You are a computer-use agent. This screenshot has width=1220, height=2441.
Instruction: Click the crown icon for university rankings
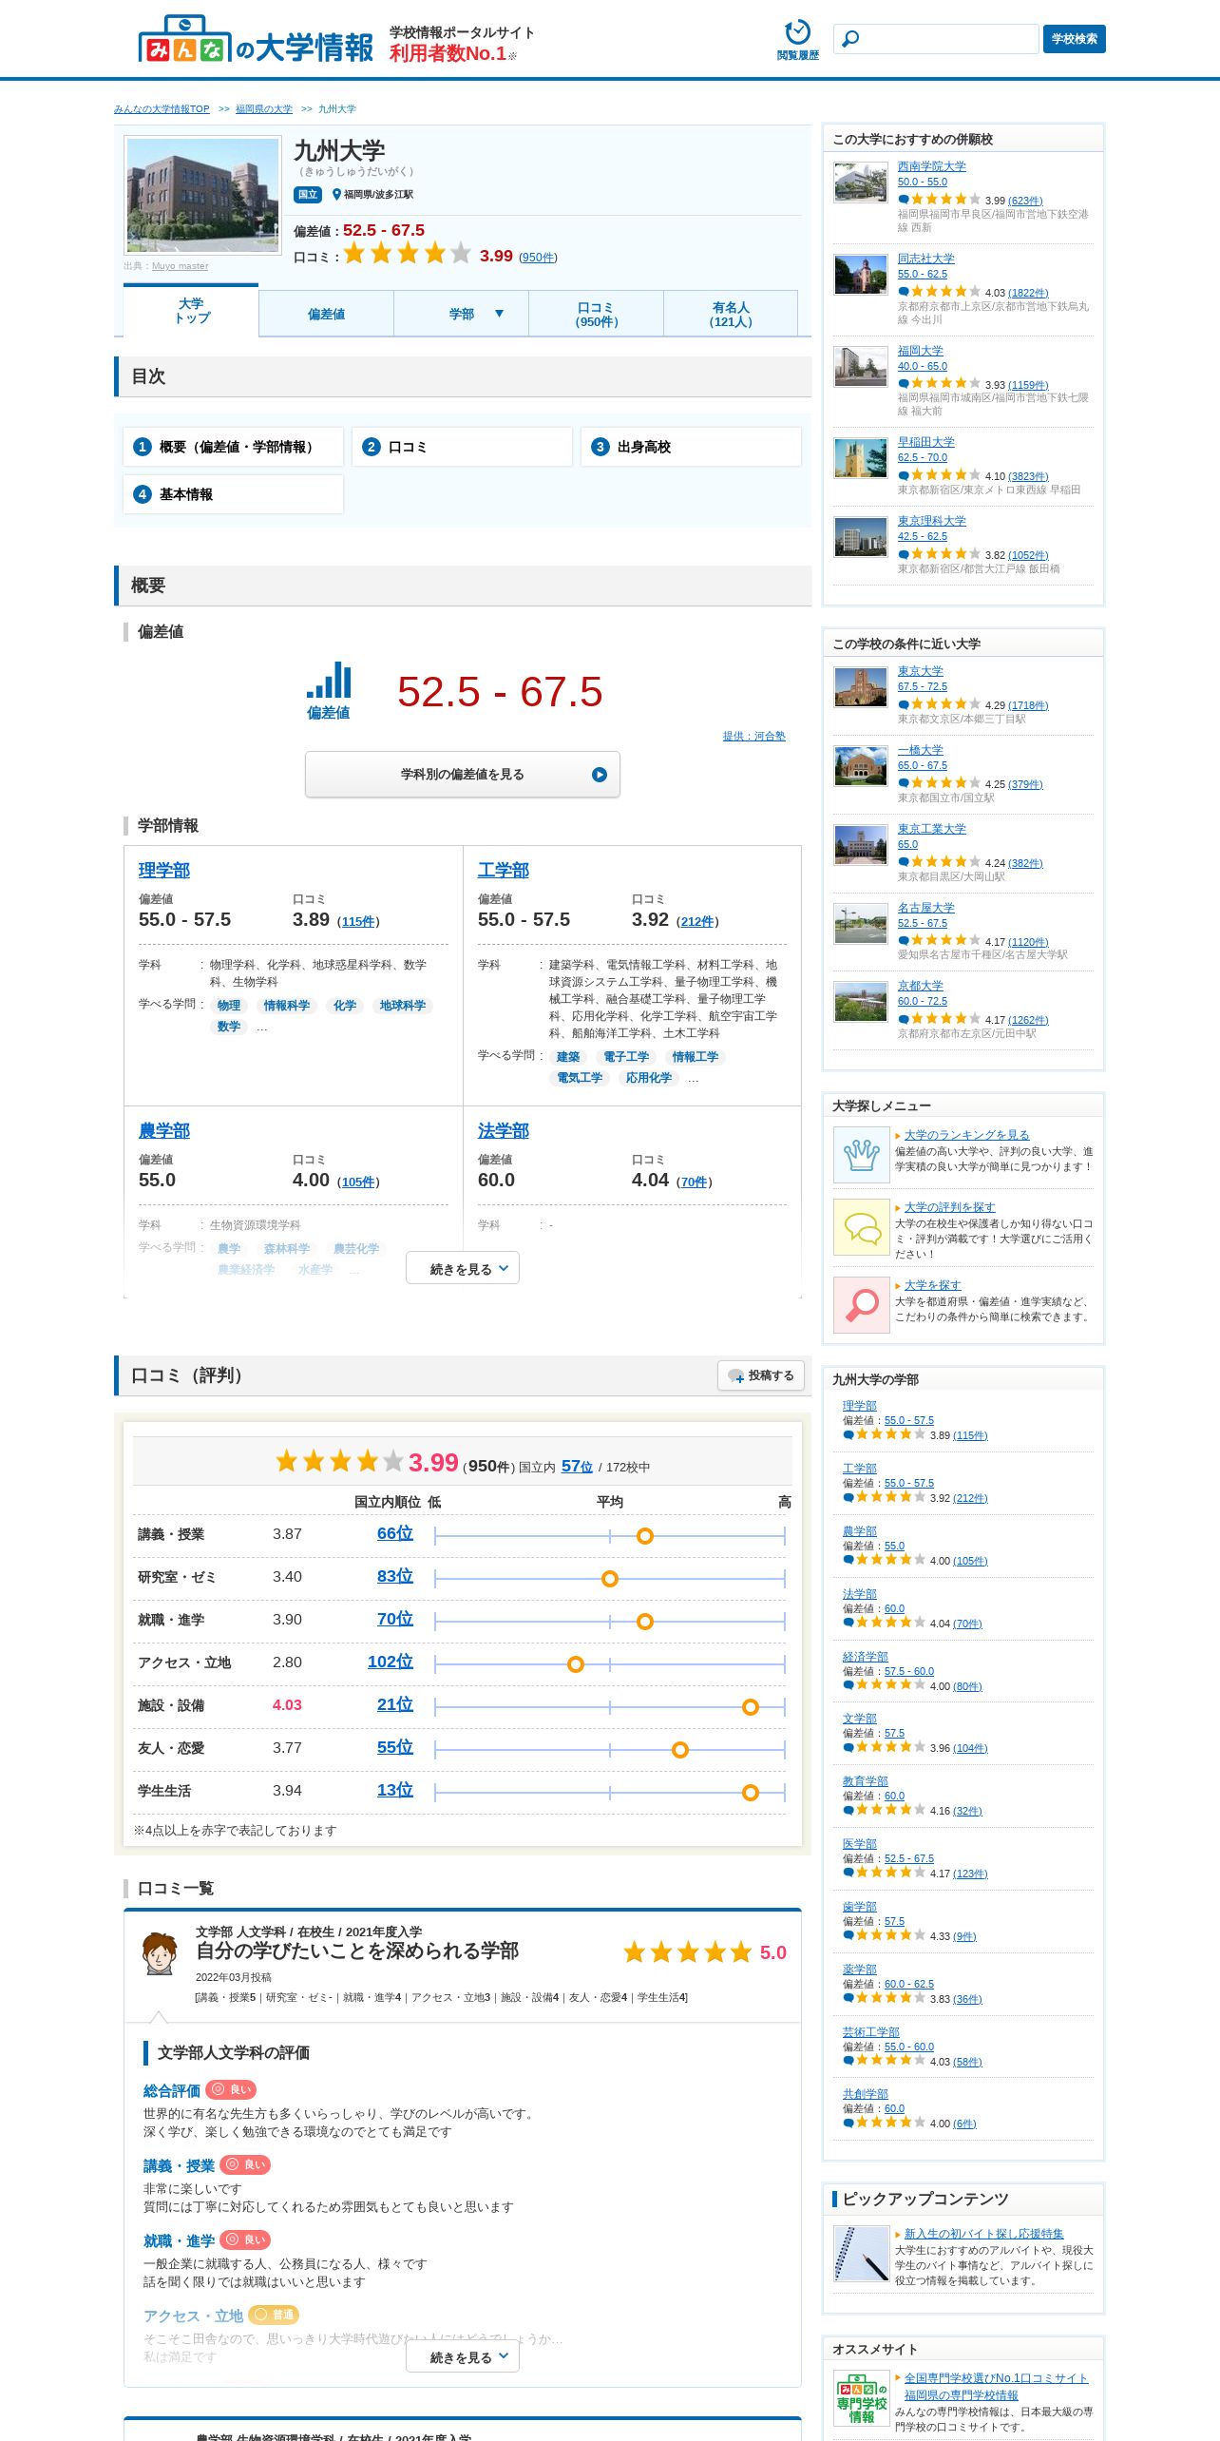click(861, 1154)
